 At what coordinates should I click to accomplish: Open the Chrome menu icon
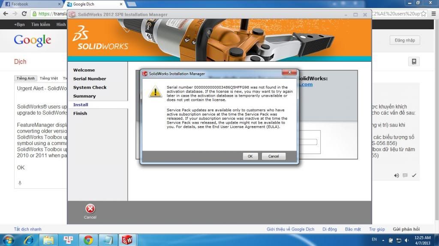433,13
